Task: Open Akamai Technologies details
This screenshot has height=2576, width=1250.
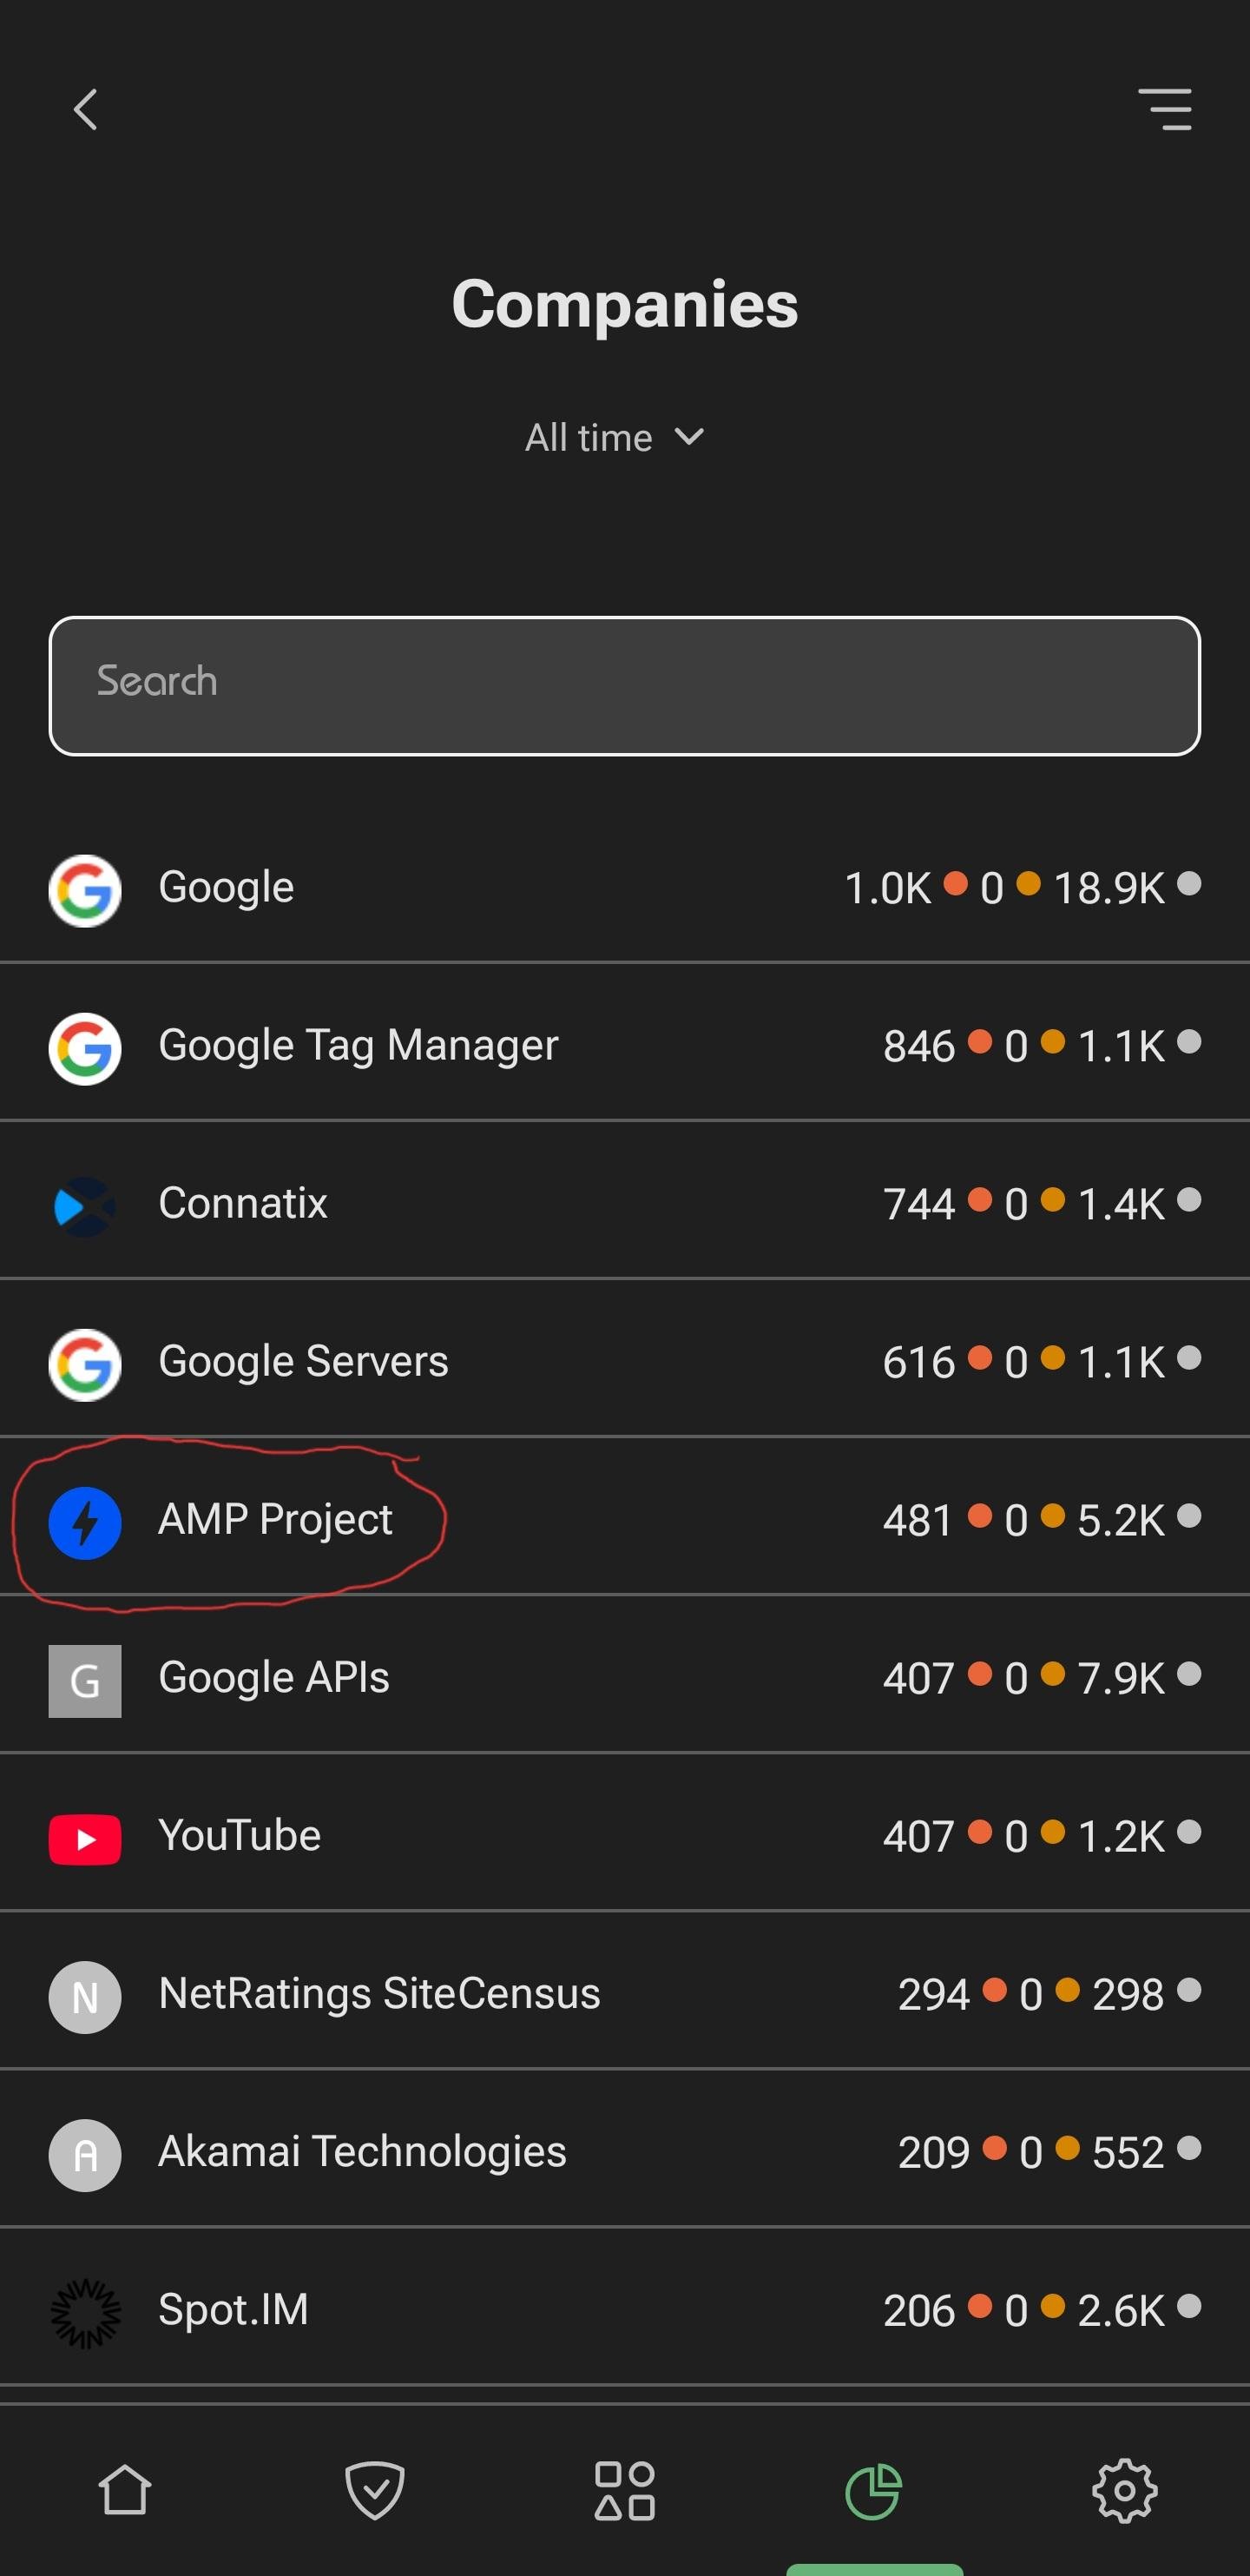Action: click(624, 2152)
